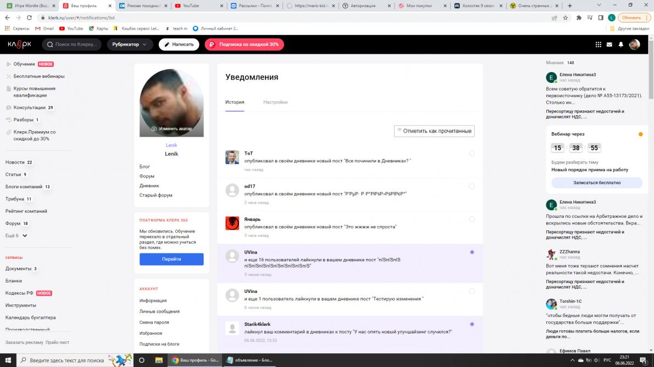Open od17's avatar icon
This screenshot has height=367, width=654.
(x=232, y=190)
